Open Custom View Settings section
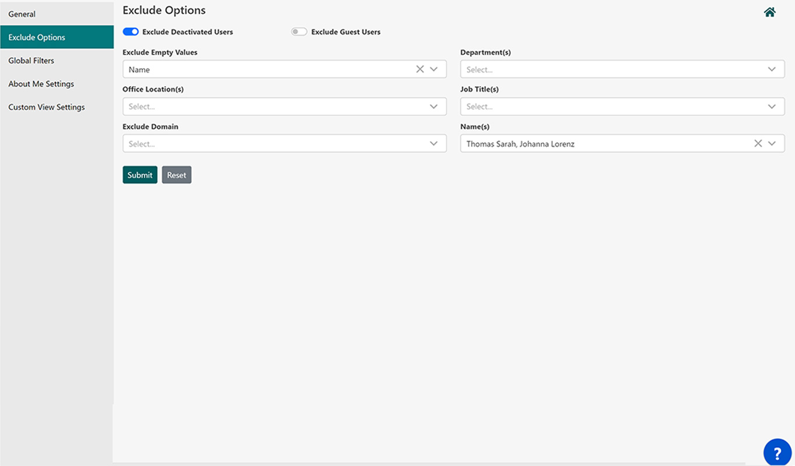 point(46,107)
